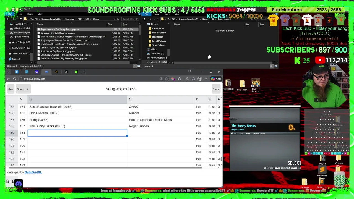Click the Search box in left Explorer
The image size is (354, 199).
[x=129, y=19]
